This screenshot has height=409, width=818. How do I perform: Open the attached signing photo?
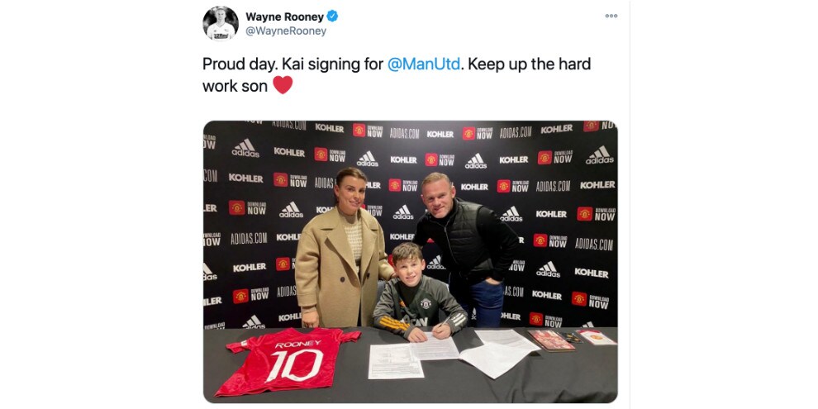point(410,261)
